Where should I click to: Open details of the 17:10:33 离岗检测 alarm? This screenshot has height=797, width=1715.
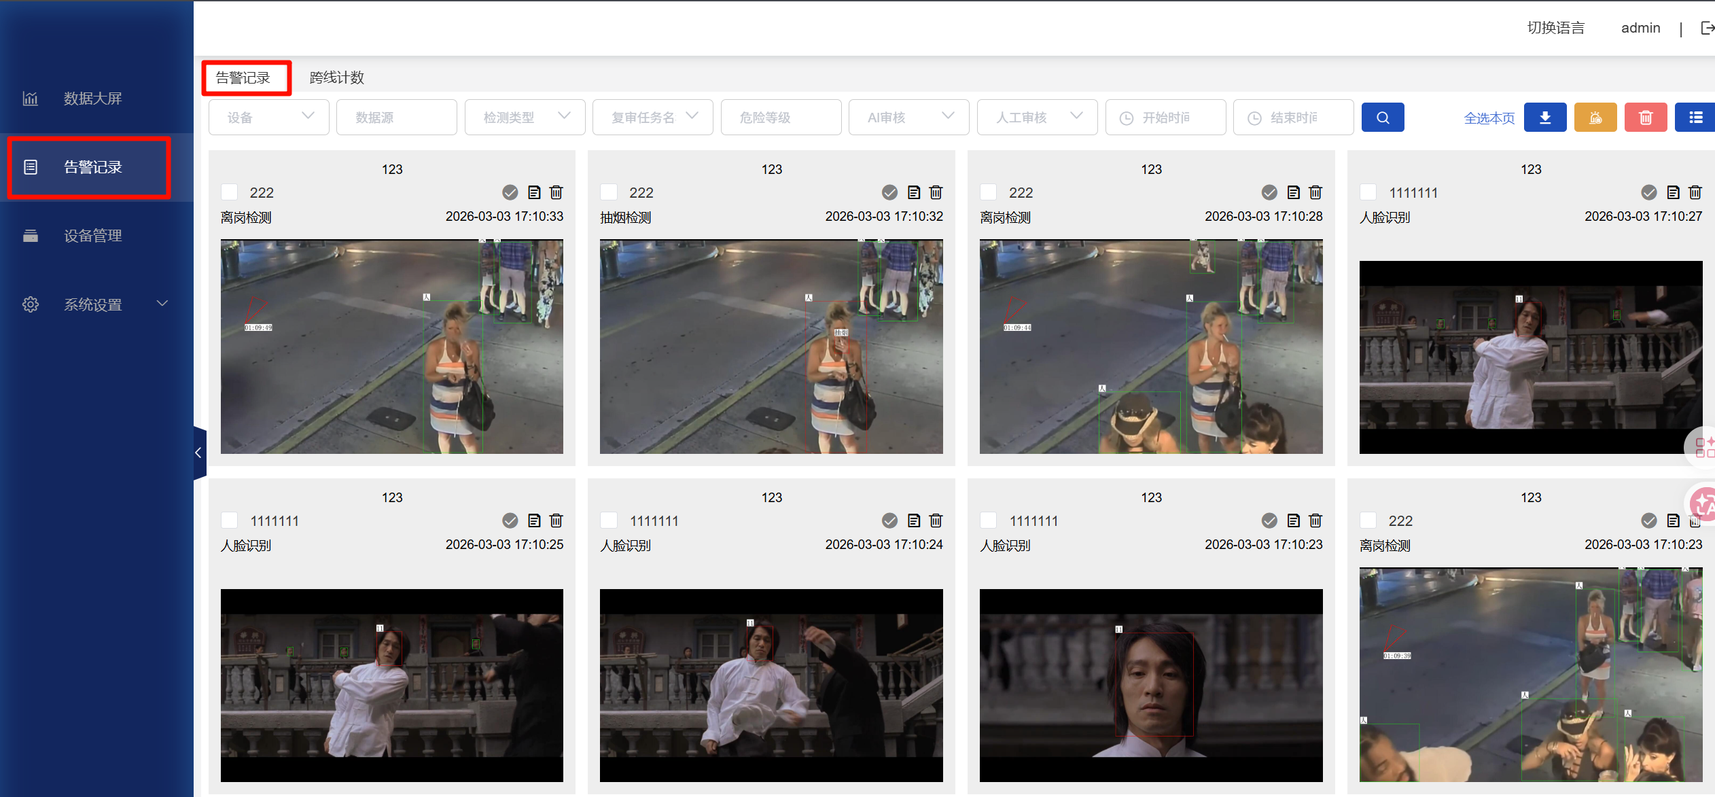(x=534, y=192)
